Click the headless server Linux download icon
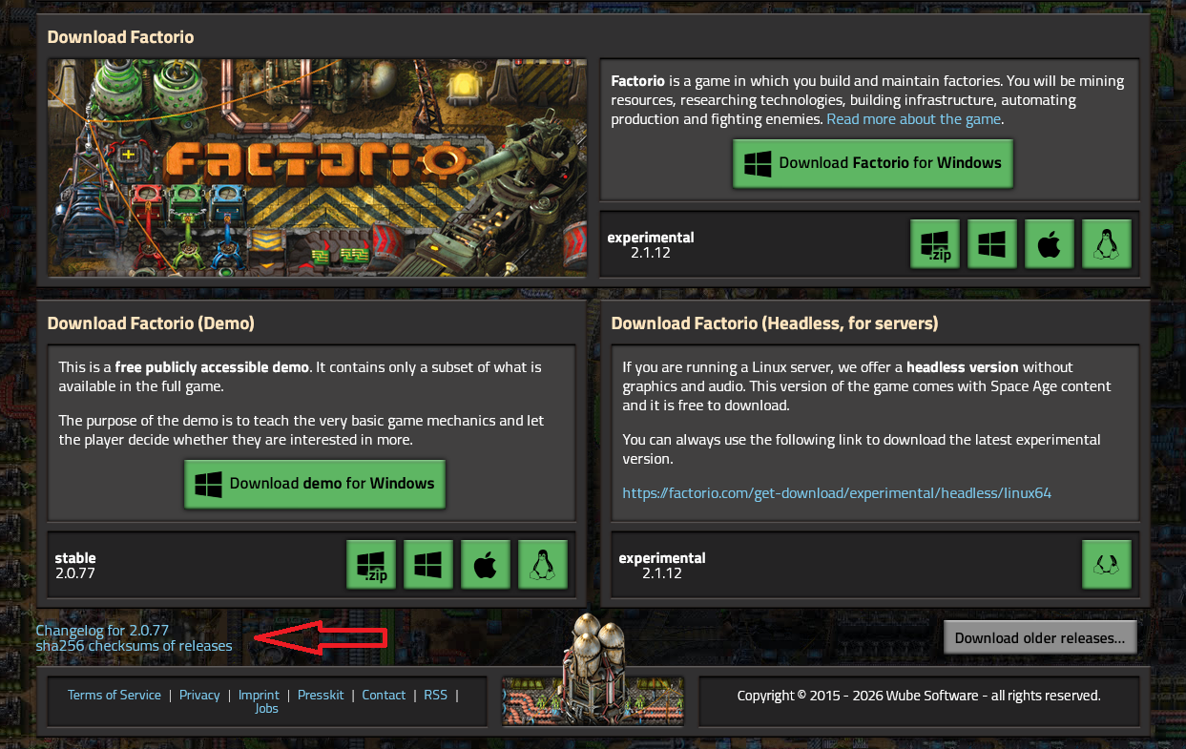Viewport: 1186px width, 749px height. 1107,565
